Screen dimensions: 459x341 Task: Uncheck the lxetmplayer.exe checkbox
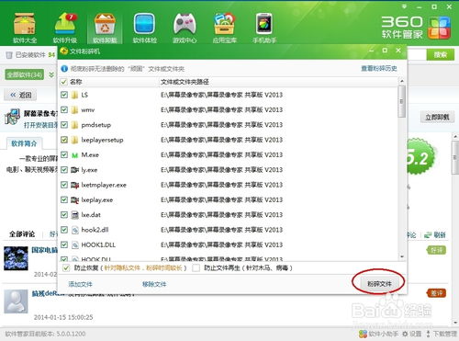(64, 185)
